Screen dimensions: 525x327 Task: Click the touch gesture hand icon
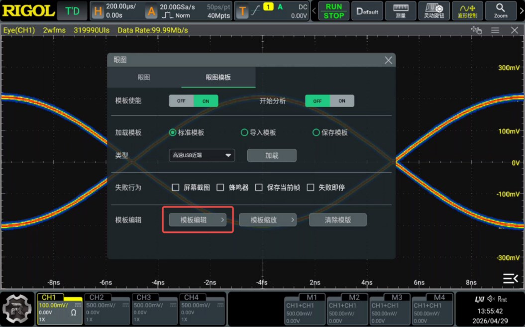click(x=476, y=30)
